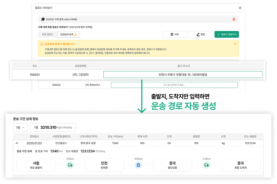This screenshot has height=184, width=277.
Task: Click the green 업로드 완료하기 button
Action: (x=227, y=34)
